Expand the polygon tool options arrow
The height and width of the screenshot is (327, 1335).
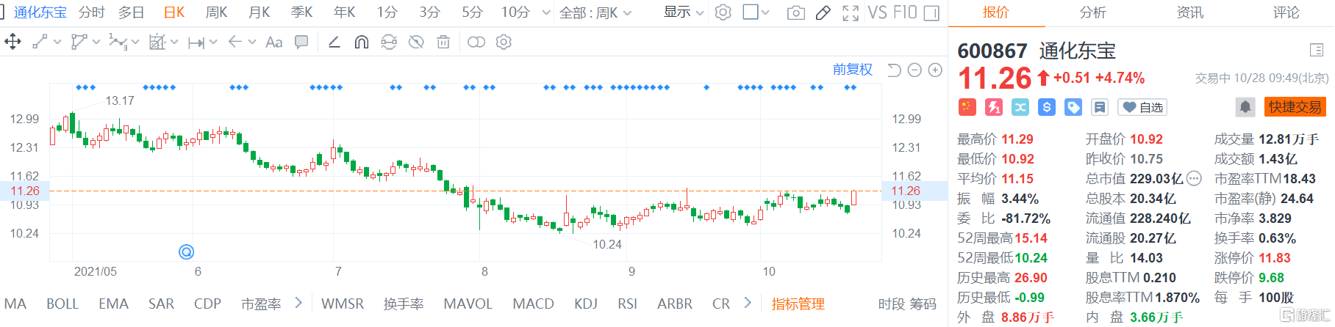pos(96,43)
